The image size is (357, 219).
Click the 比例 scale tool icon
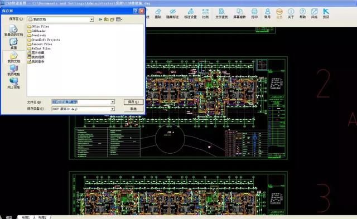point(205,13)
